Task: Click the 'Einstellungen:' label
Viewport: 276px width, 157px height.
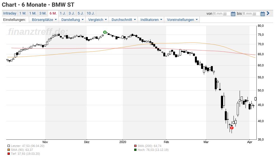Action: coord(15,20)
